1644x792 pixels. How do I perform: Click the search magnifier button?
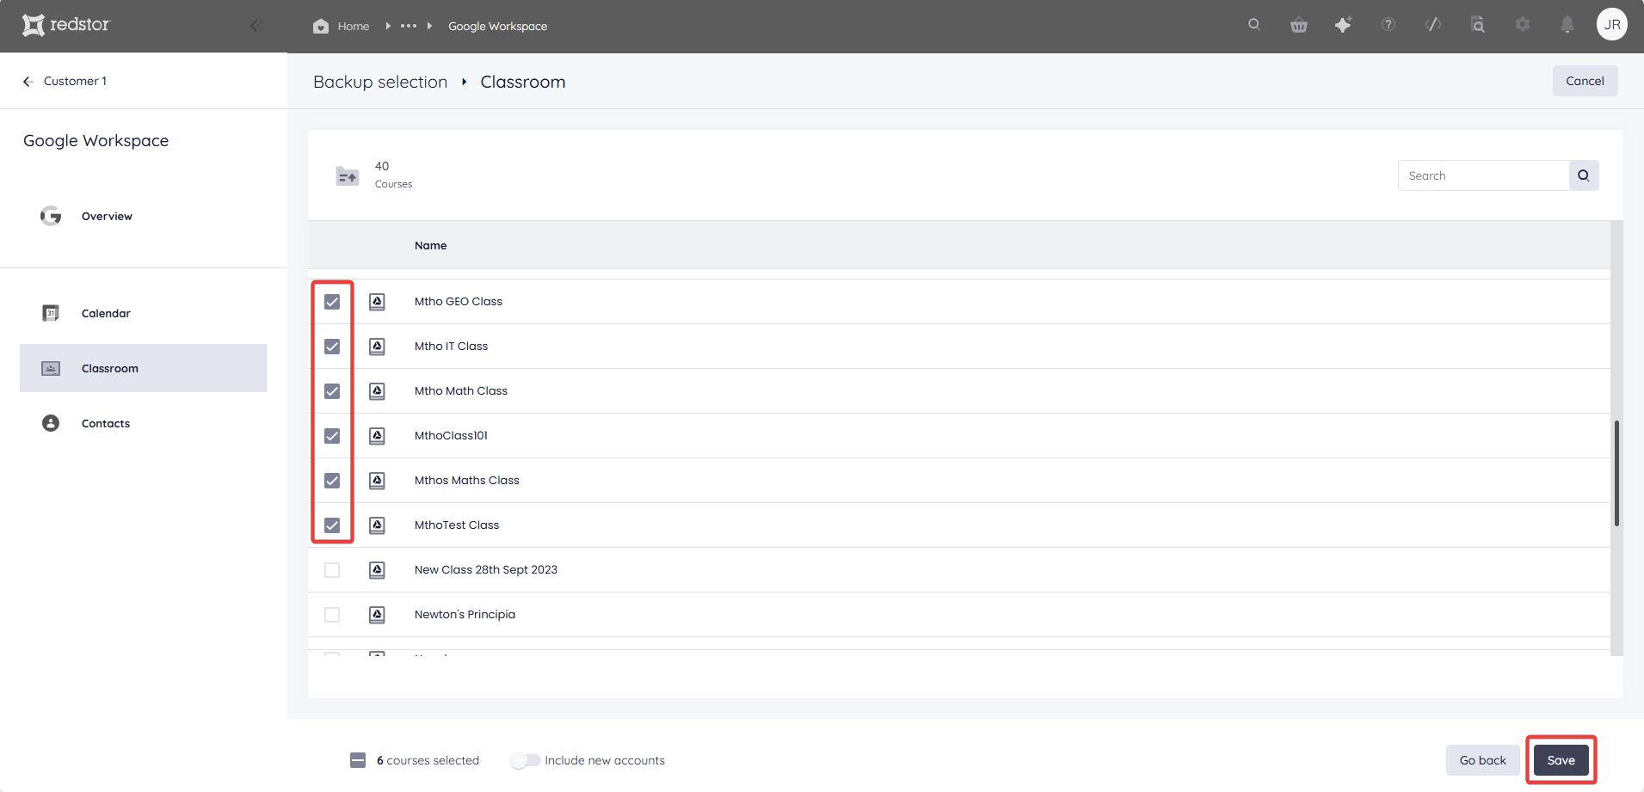click(1584, 175)
